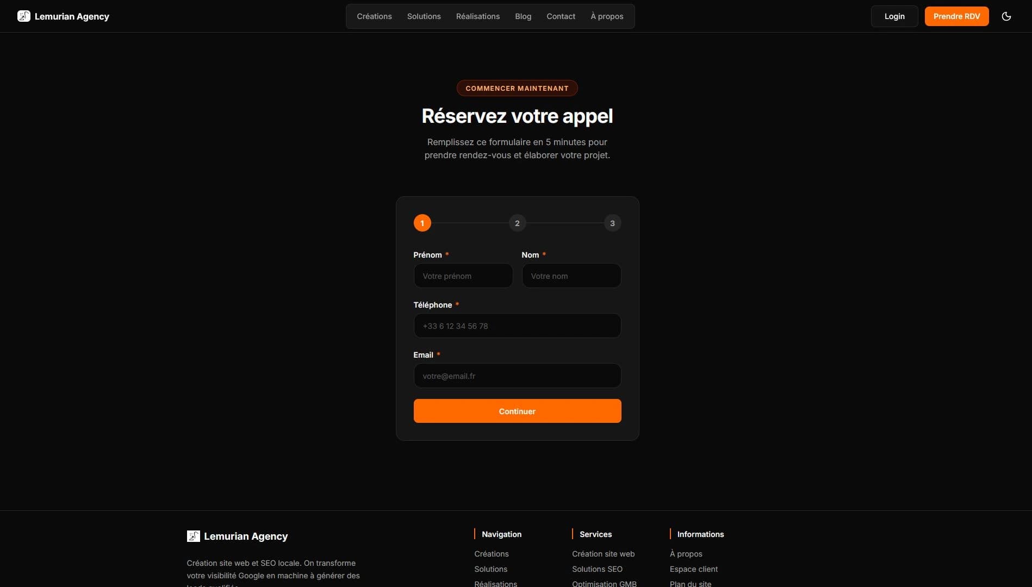1032x587 pixels.
Task: Click the Lemurian Agency header brand name
Action: click(72, 16)
